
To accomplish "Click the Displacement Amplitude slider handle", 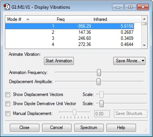I will (98, 82).
